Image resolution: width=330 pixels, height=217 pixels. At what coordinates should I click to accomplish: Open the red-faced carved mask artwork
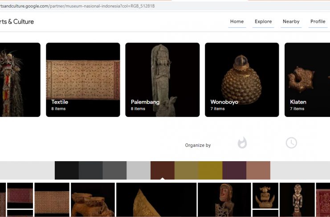tap(224, 200)
